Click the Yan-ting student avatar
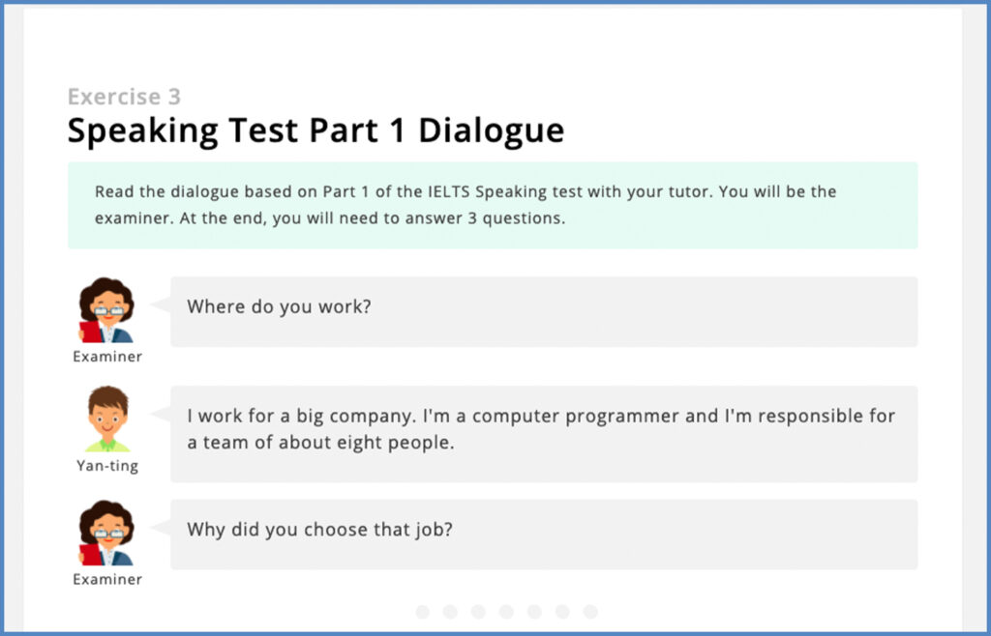 [x=106, y=419]
